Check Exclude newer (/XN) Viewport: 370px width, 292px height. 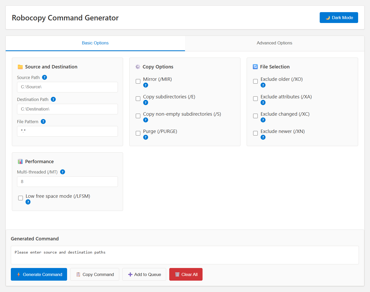click(x=255, y=133)
